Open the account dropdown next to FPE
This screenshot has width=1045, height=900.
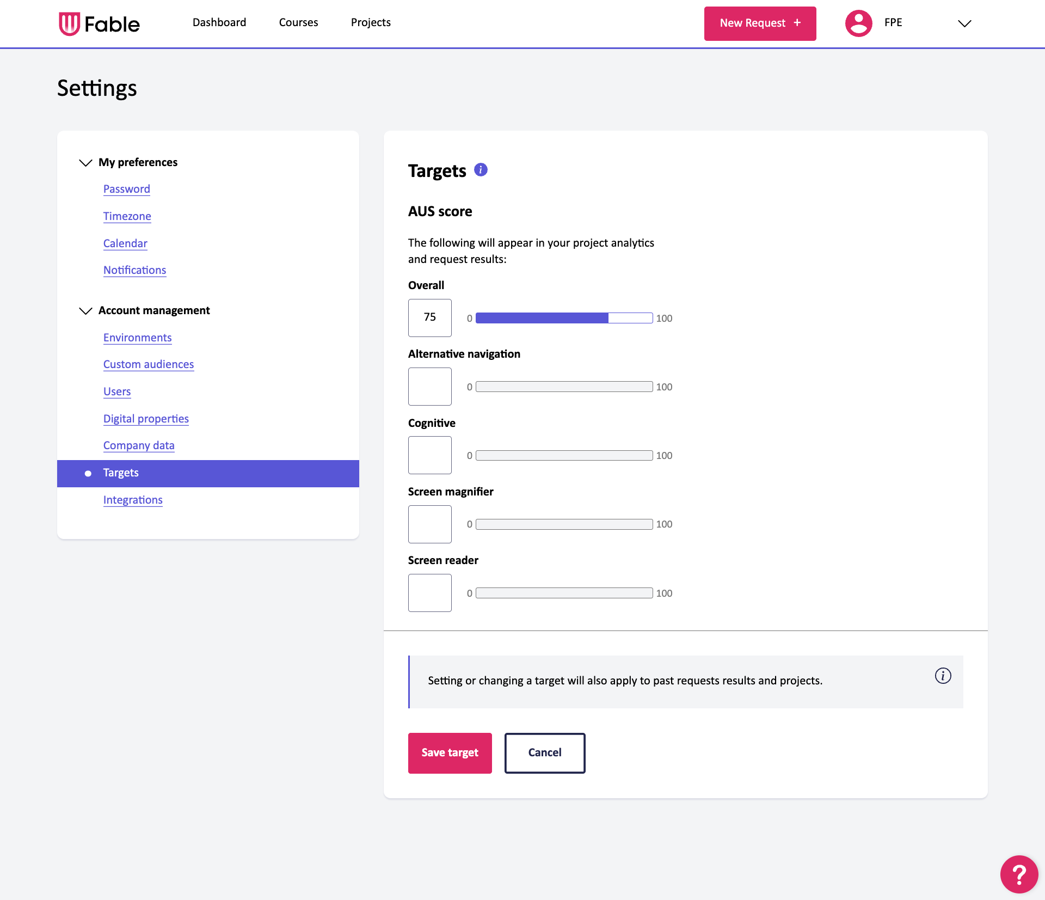[964, 23]
